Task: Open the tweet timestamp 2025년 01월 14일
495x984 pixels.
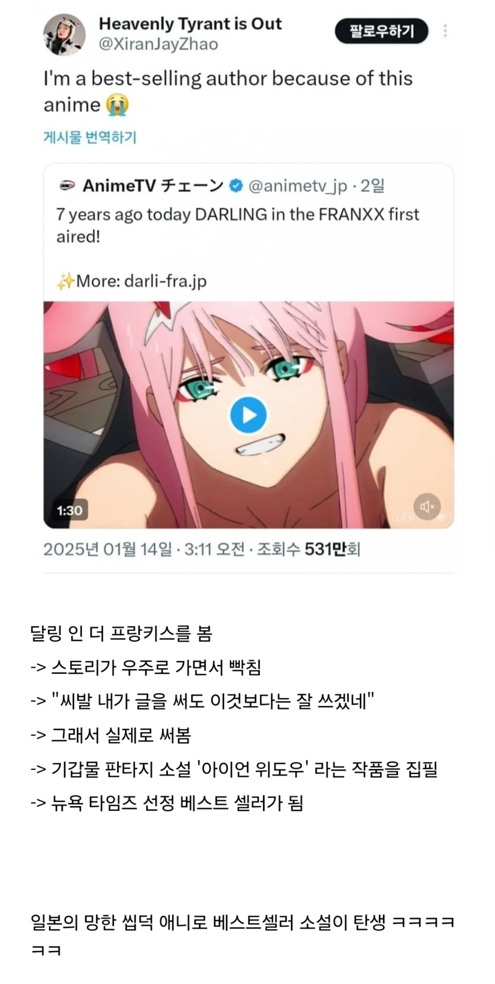Action: (x=107, y=549)
